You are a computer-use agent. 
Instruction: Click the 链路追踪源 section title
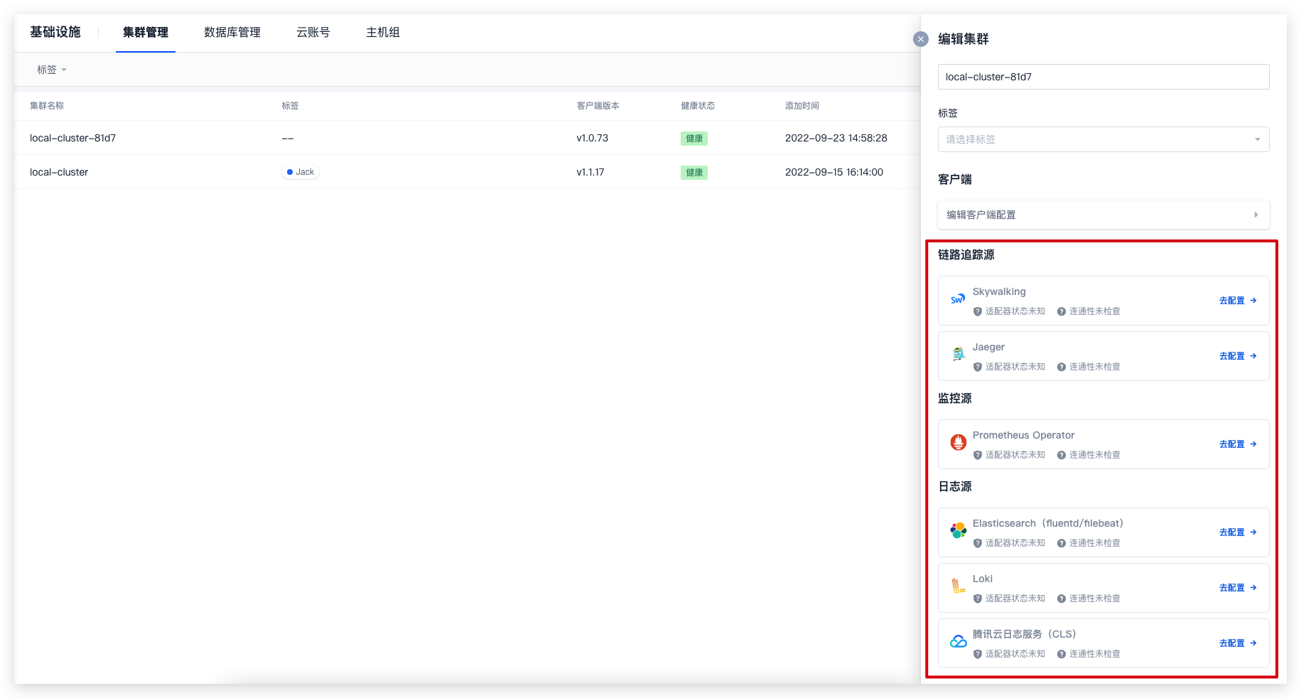(966, 254)
